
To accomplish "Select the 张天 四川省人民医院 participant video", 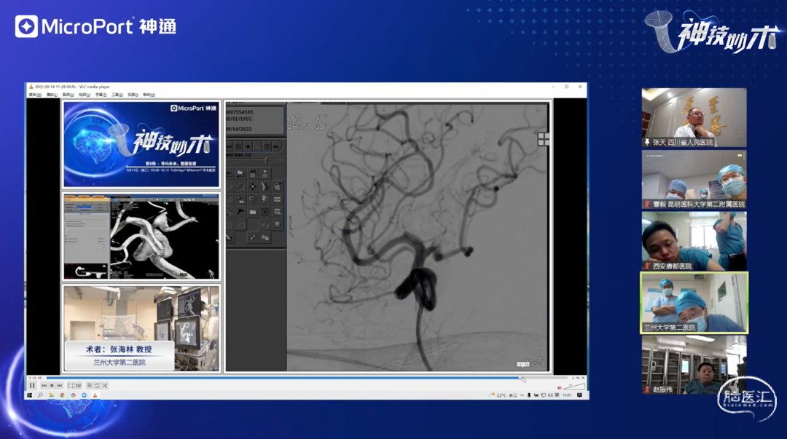I will [694, 118].
